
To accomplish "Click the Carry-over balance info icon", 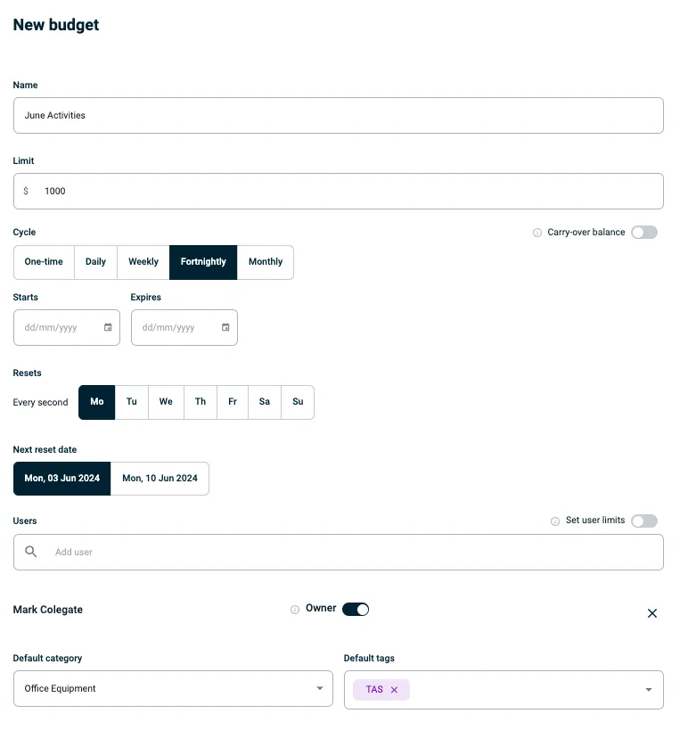I will [x=537, y=233].
